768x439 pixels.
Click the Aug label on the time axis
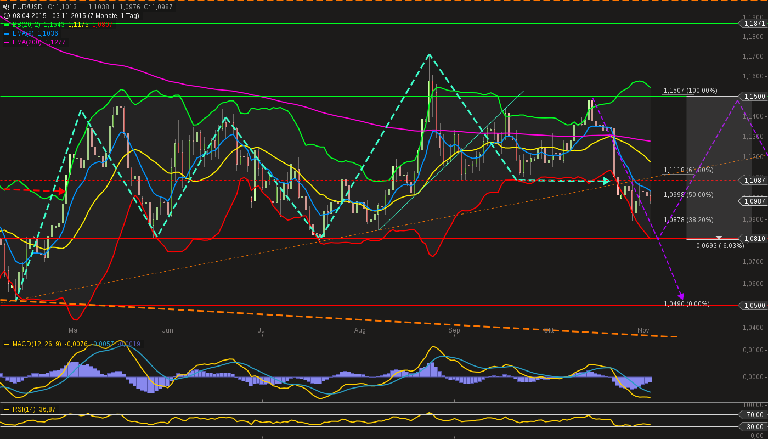click(360, 330)
